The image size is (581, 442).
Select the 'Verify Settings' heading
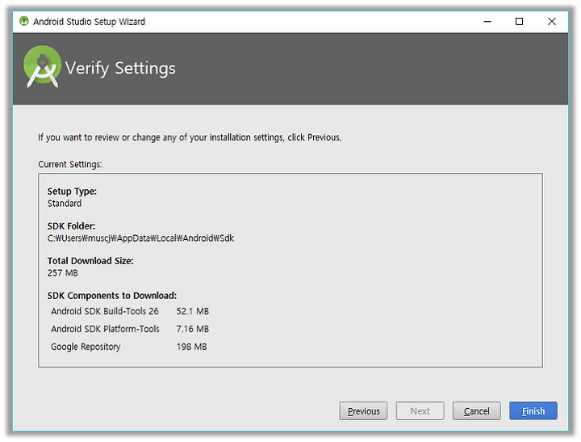(120, 69)
